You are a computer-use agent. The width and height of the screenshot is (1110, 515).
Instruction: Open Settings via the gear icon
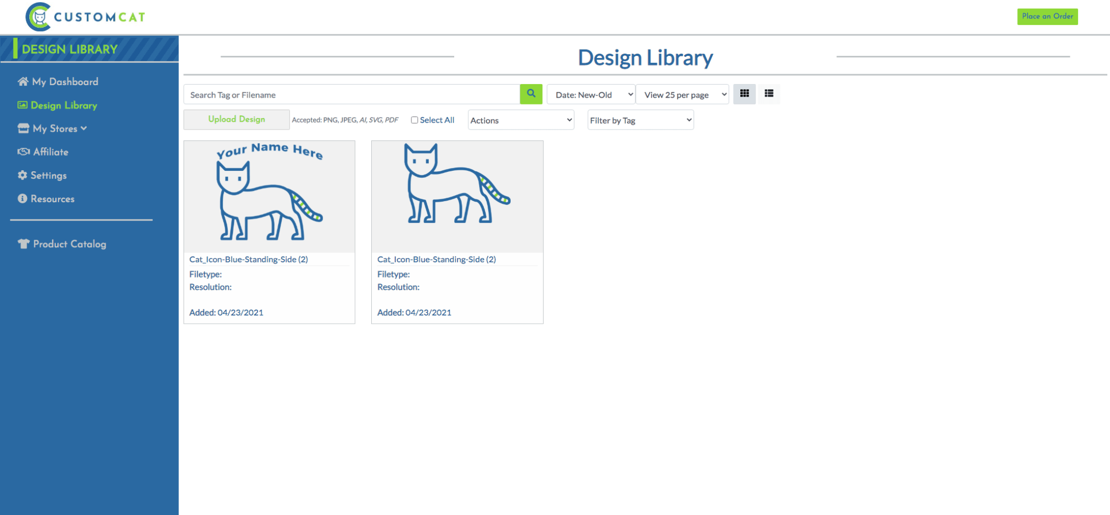tap(22, 175)
